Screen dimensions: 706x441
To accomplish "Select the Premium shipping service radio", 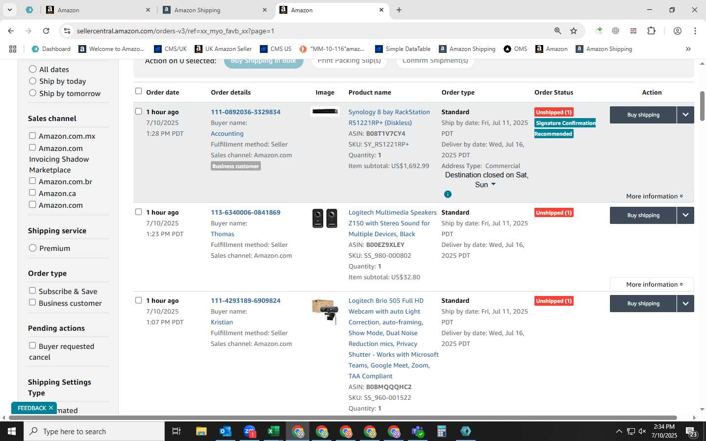I will tap(33, 248).
